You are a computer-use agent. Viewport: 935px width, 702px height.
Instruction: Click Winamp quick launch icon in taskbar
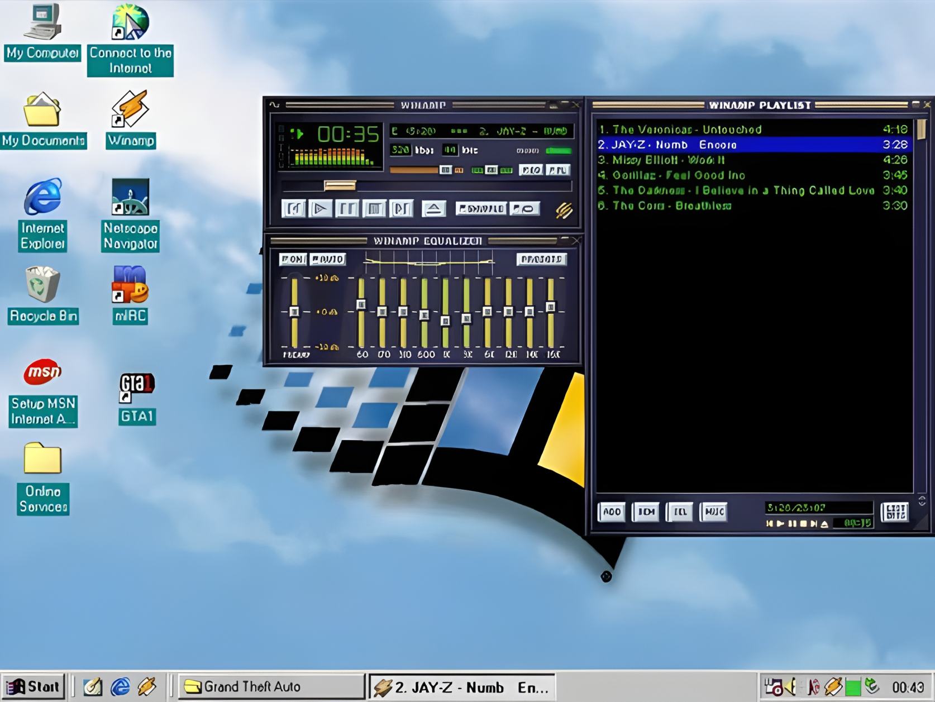point(147,687)
